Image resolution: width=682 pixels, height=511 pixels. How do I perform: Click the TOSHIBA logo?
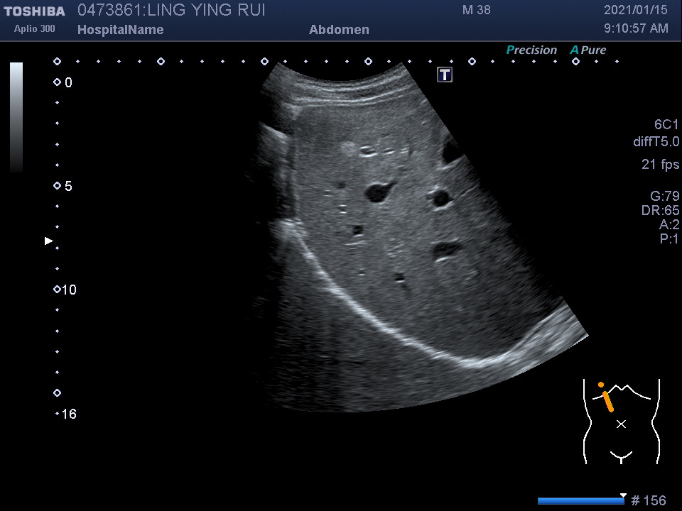click(x=34, y=11)
